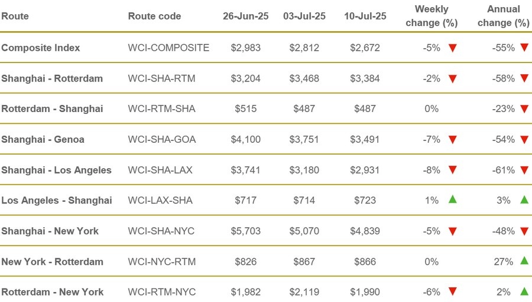Click red down arrow in Composite Index weekly change
Image resolution: width=532 pixels, height=302 pixels.
click(x=453, y=48)
